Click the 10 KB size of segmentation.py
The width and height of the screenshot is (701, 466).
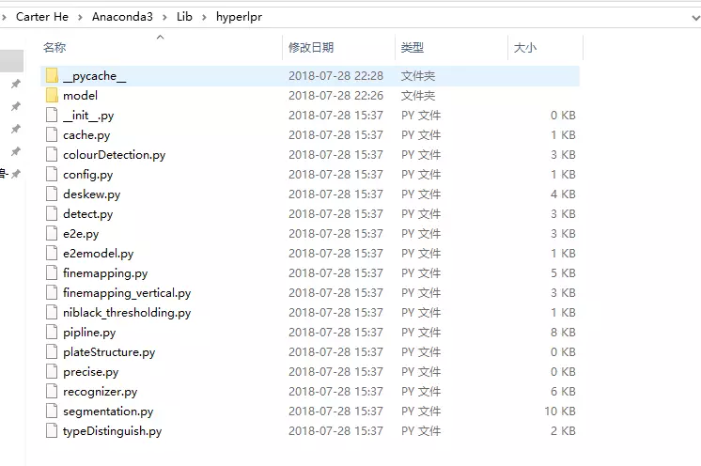tap(560, 412)
